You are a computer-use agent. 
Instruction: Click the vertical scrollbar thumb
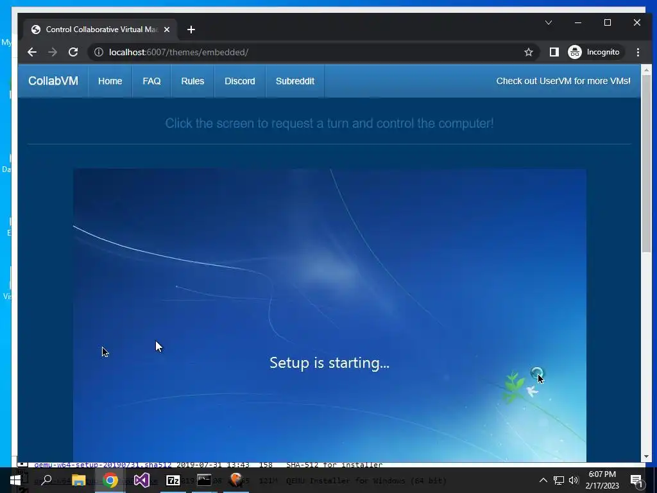(645, 164)
